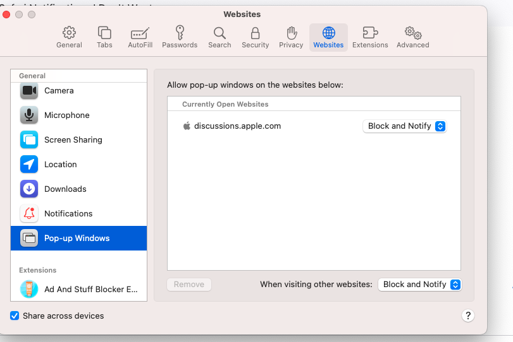The height and width of the screenshot is (342, 513).
Task: Select Notifications in the sidebar
Action: pos(68,214)
